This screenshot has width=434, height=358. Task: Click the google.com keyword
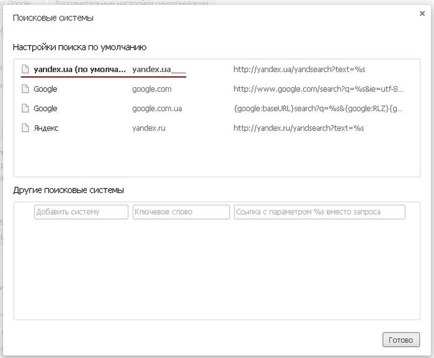coord(152,89)
